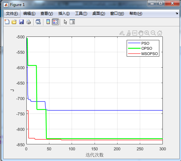Click the zoom out magnifier above axes
The image size is (181, 161).
tap(153, 33)
